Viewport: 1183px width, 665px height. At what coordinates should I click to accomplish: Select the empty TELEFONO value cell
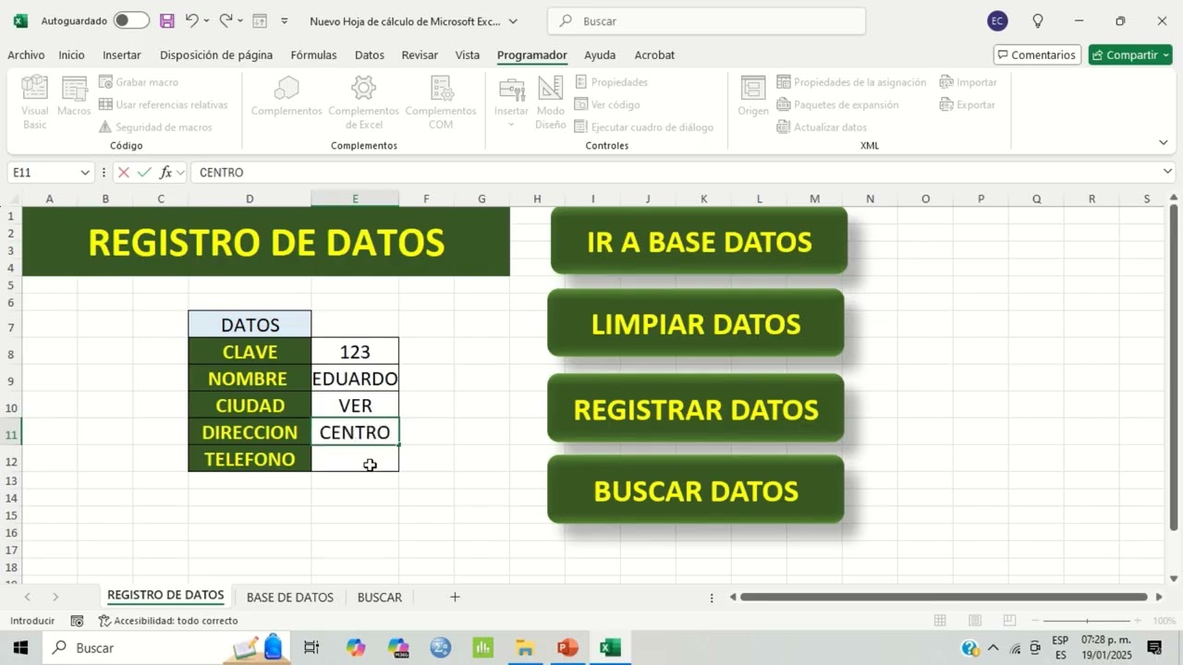click(x=355, y=459)
